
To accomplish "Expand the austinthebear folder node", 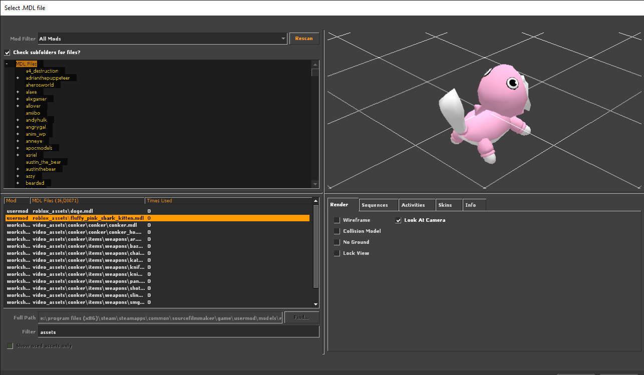I will (18, 169).
